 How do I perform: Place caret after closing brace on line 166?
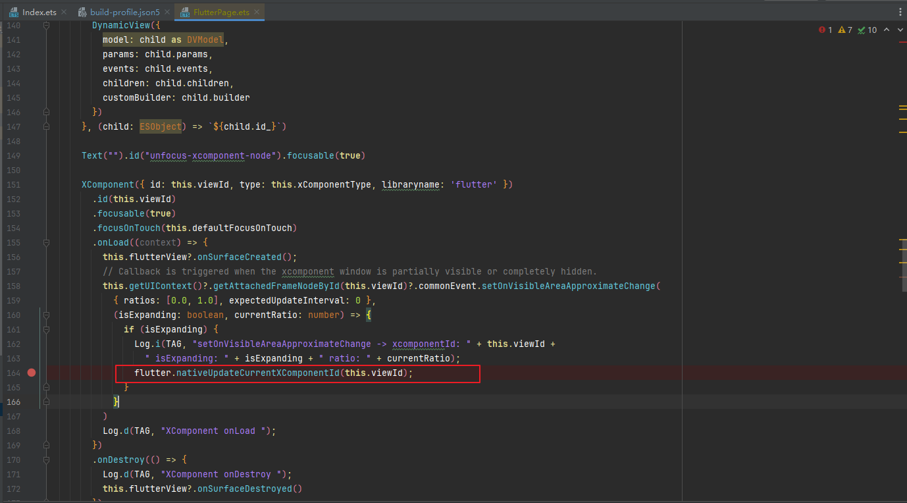tap(120, 402)
